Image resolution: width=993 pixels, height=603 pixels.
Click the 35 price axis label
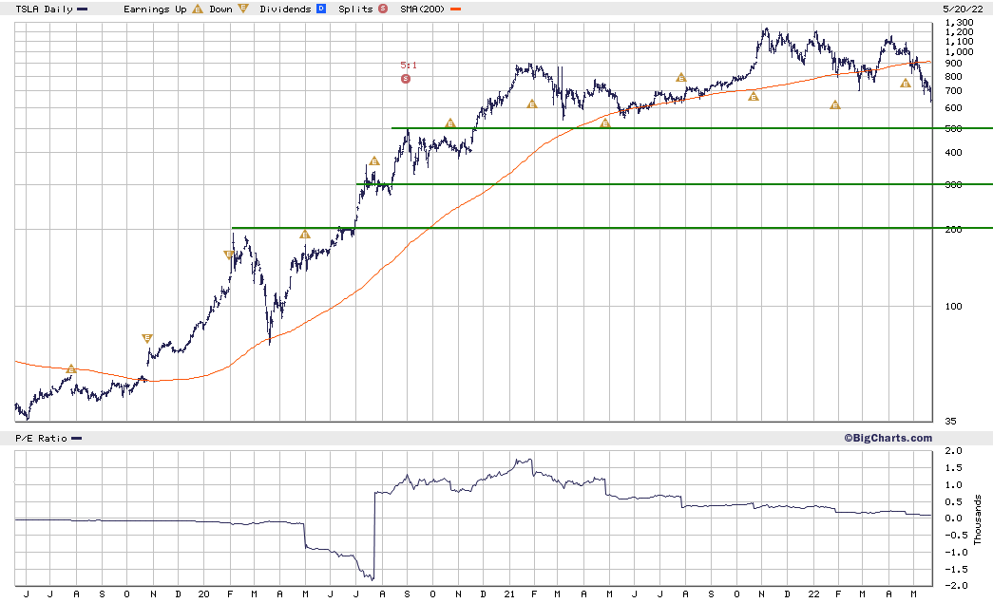(950, 422)
